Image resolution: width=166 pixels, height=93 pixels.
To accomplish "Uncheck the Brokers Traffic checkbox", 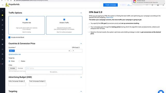I will [x=64, y=20].
